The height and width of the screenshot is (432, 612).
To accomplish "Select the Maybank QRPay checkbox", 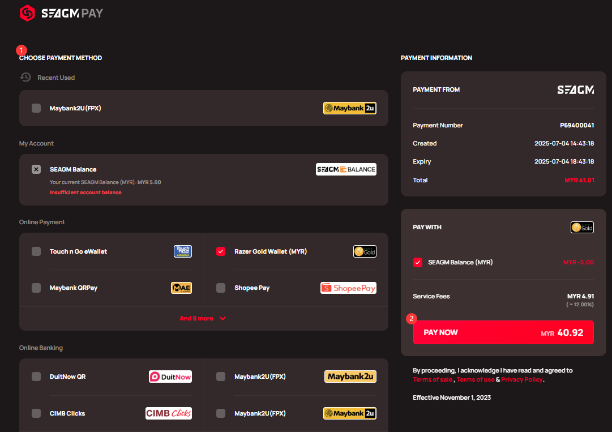I will click(x=36, y=288).
